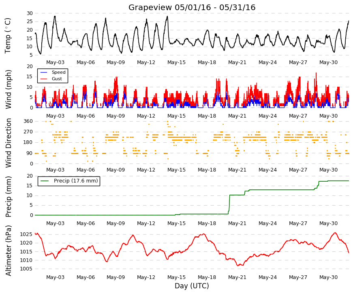Click the blue Speed legend line
The height and width of the screenshot is (294, 353).
point(44,72)
